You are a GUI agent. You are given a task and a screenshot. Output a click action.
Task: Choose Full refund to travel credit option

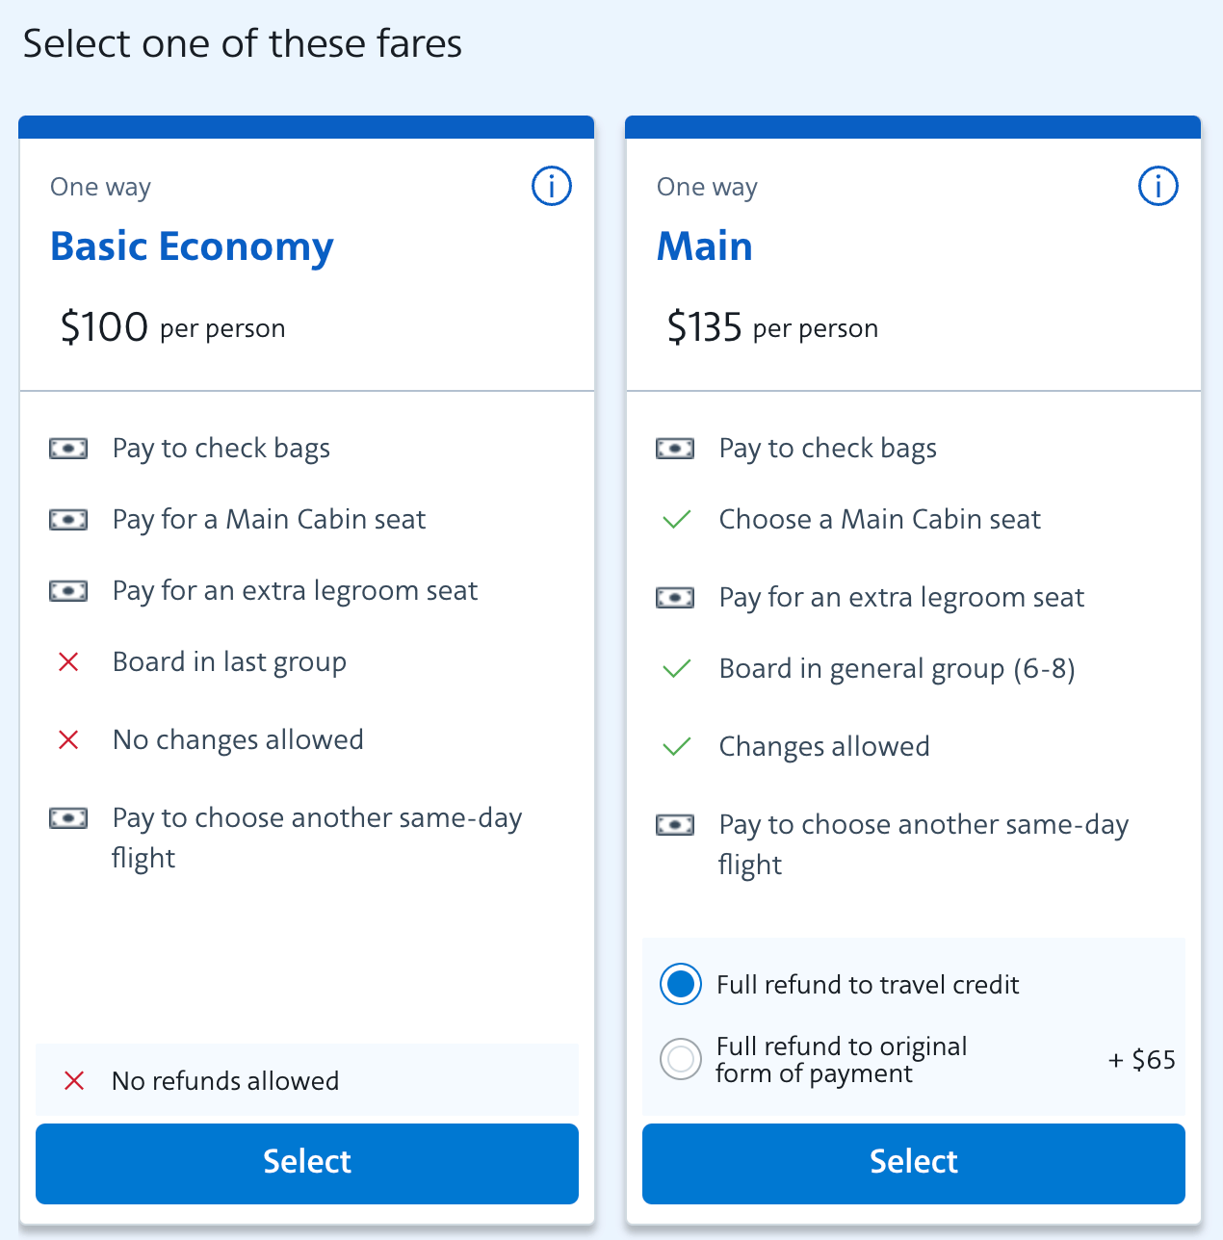pyautogui.click(x=681, y=984)
